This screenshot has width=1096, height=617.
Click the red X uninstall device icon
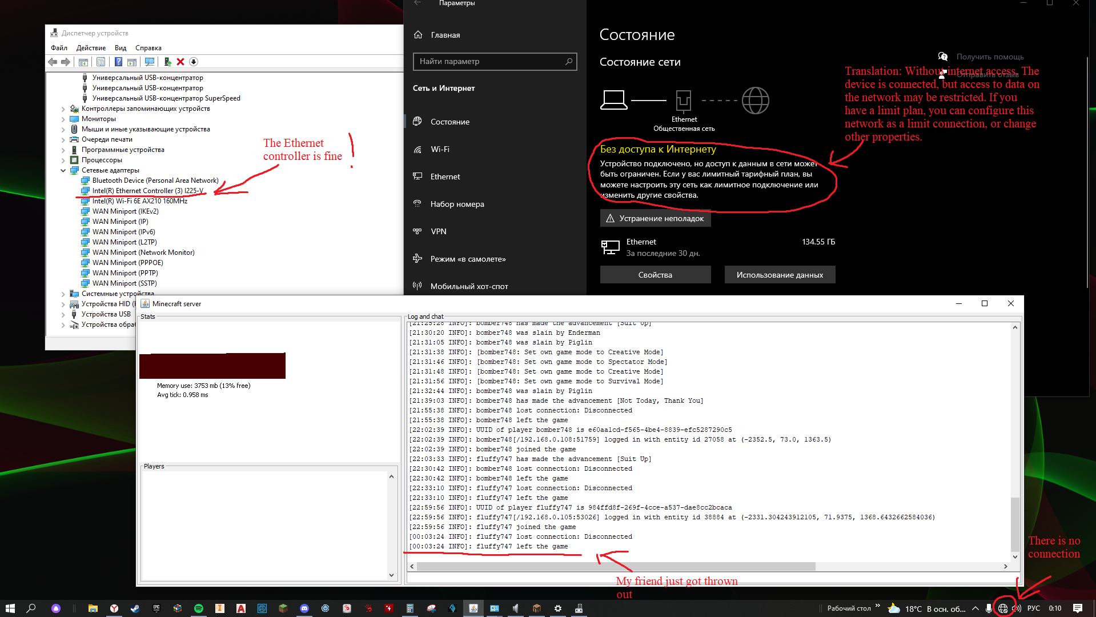pos(180,62)
